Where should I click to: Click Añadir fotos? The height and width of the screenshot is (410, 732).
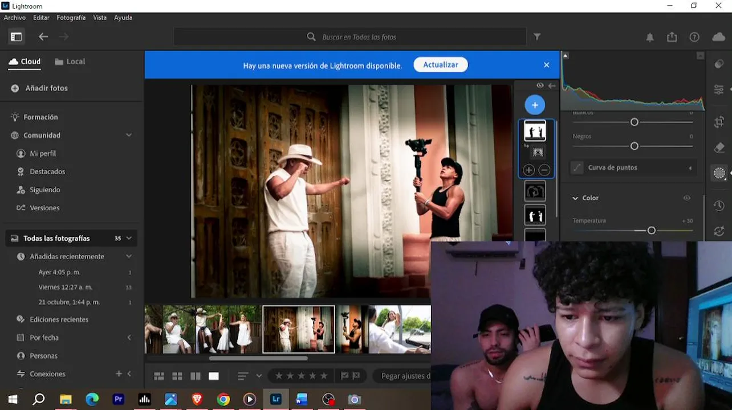click(x=39, y=88)
